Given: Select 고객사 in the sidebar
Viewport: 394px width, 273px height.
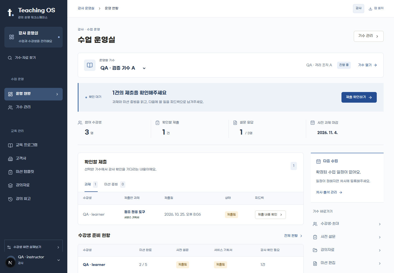Looking at the screenshot, I should 33,159.
